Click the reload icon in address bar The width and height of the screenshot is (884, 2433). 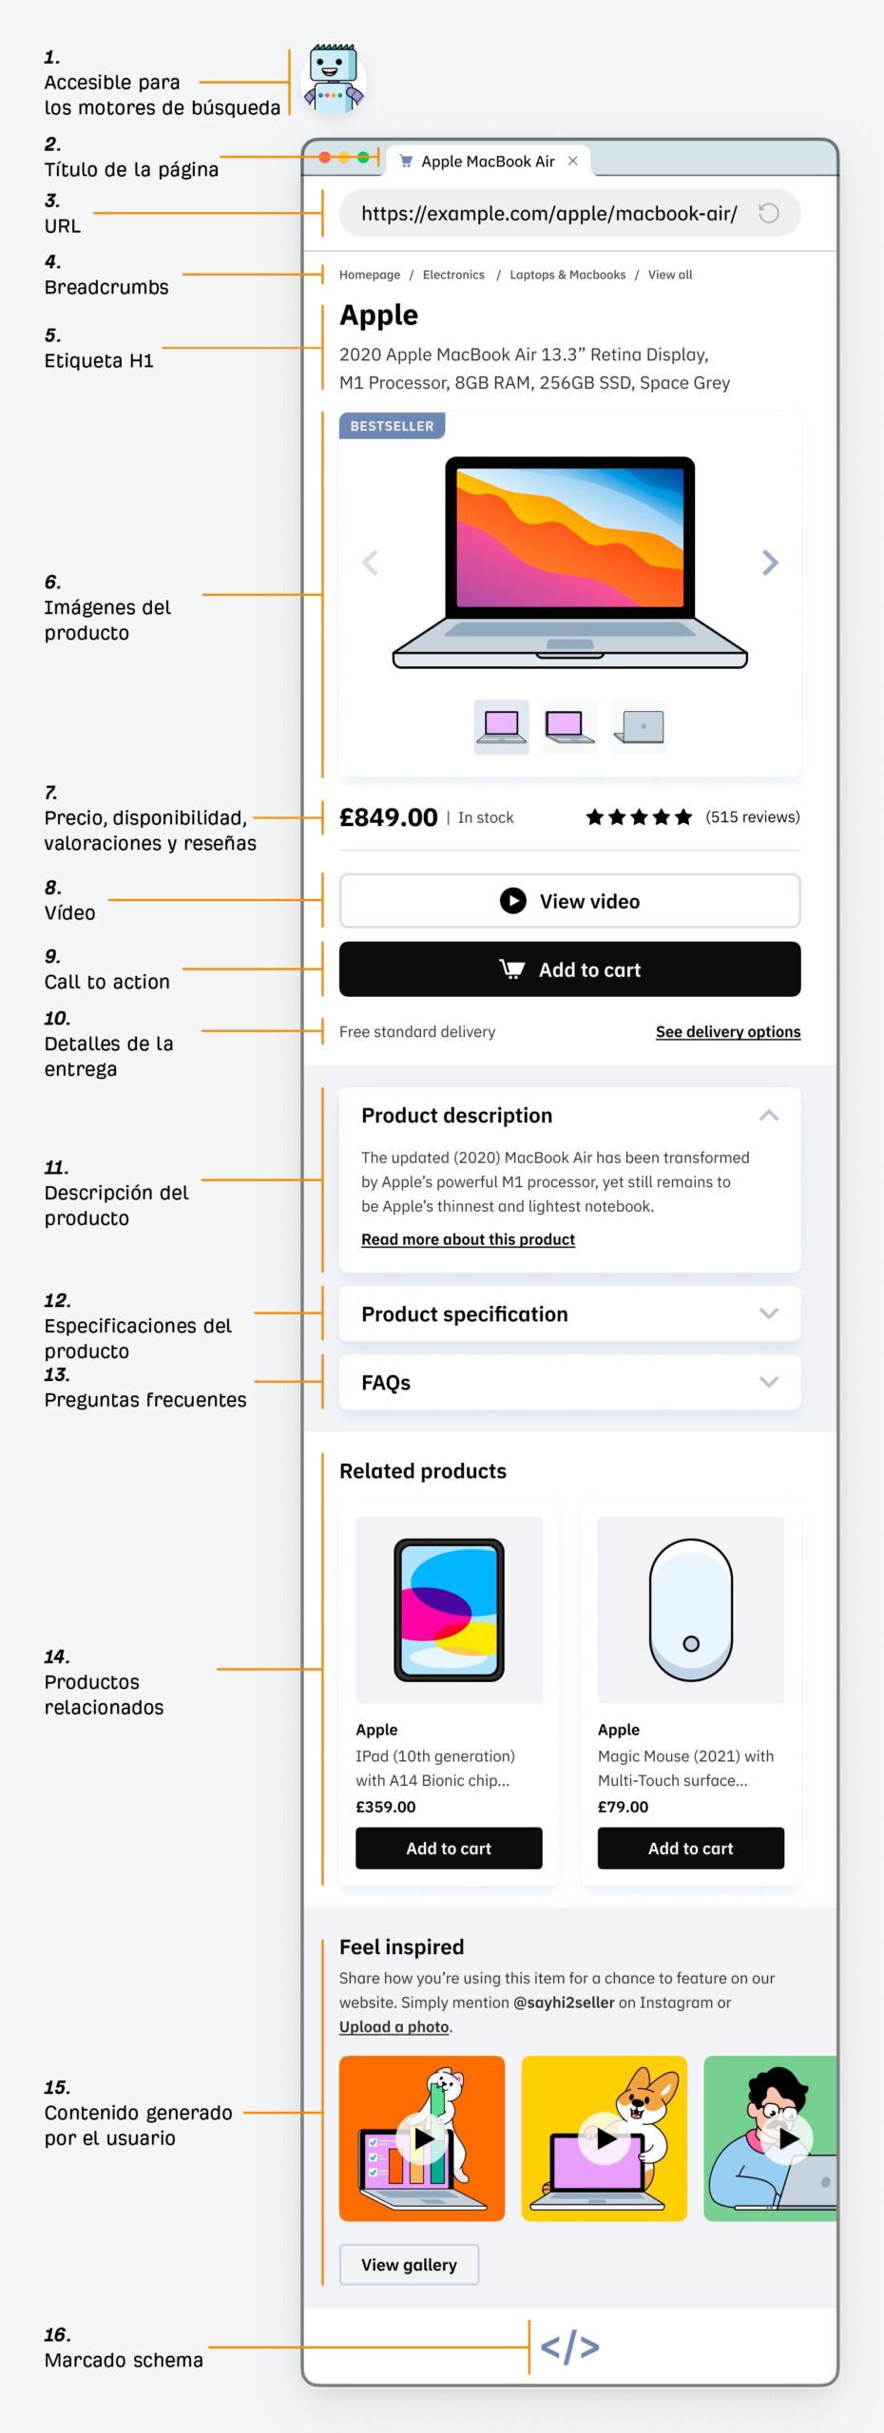pos(768,214)
